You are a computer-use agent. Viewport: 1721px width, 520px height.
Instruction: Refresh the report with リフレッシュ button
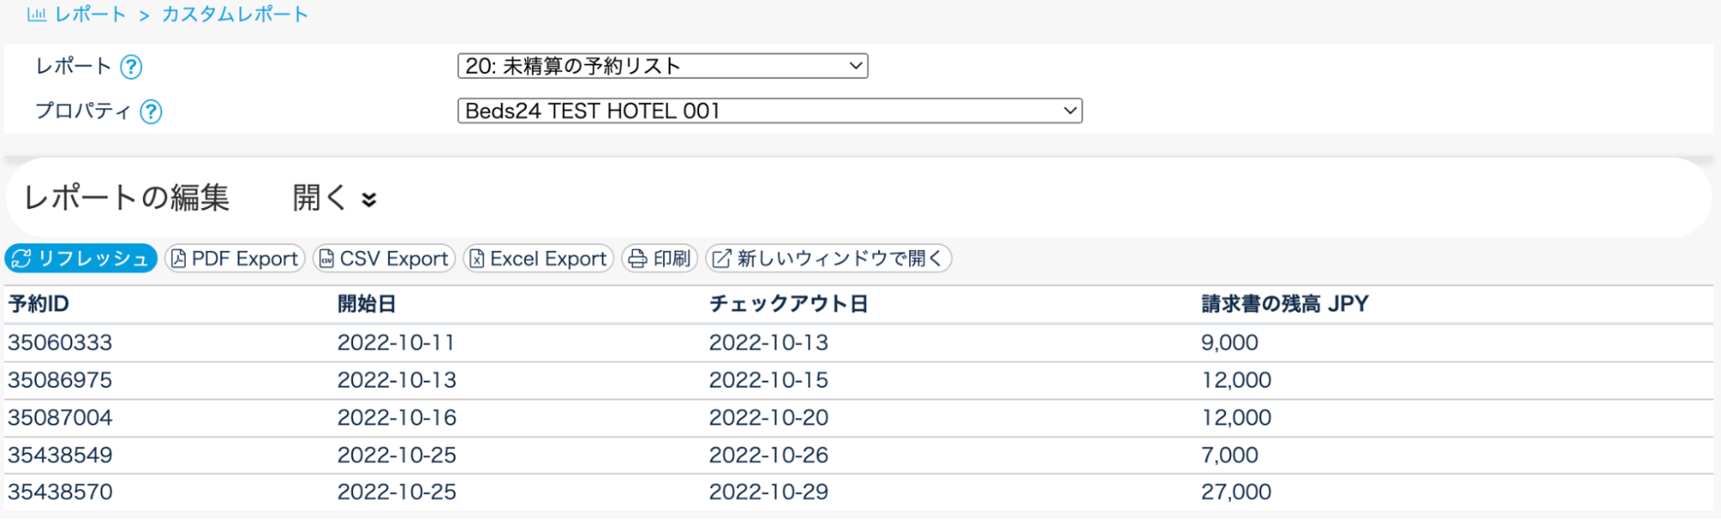tap(81, 259)
